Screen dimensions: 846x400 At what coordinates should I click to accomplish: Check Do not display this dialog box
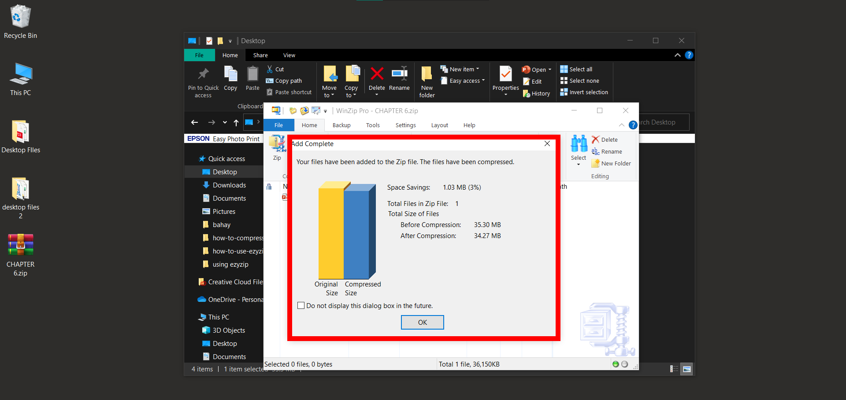[x=301, y=305]
